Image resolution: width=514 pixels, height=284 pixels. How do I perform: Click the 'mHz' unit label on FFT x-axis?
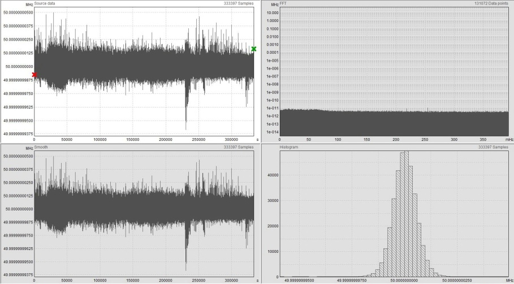pyautogui.click(x=508, y=139)
